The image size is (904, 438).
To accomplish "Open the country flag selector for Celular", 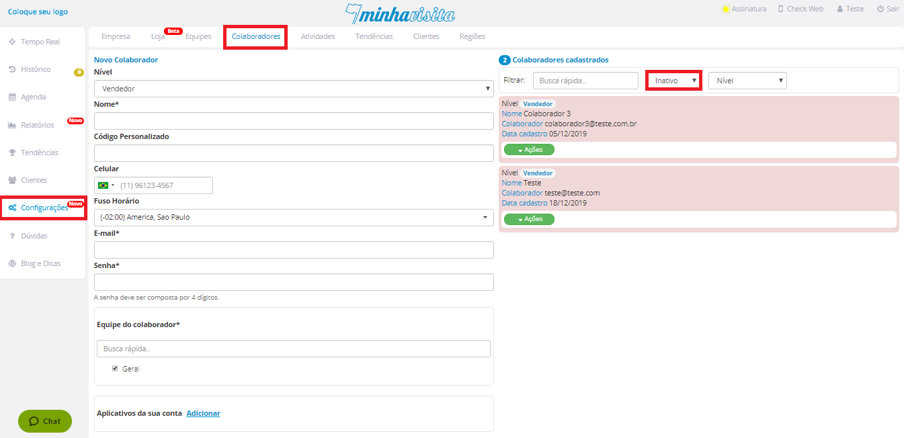I will [106, 185].
